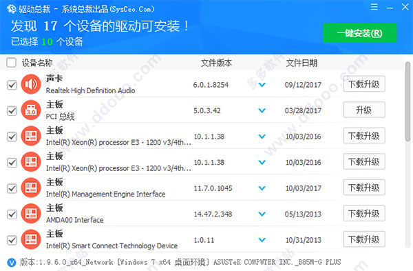The image size is (413, 271).
Task: Click 下载升级 for Realtek High Definition Audio
Action: [x=364, y=84]
